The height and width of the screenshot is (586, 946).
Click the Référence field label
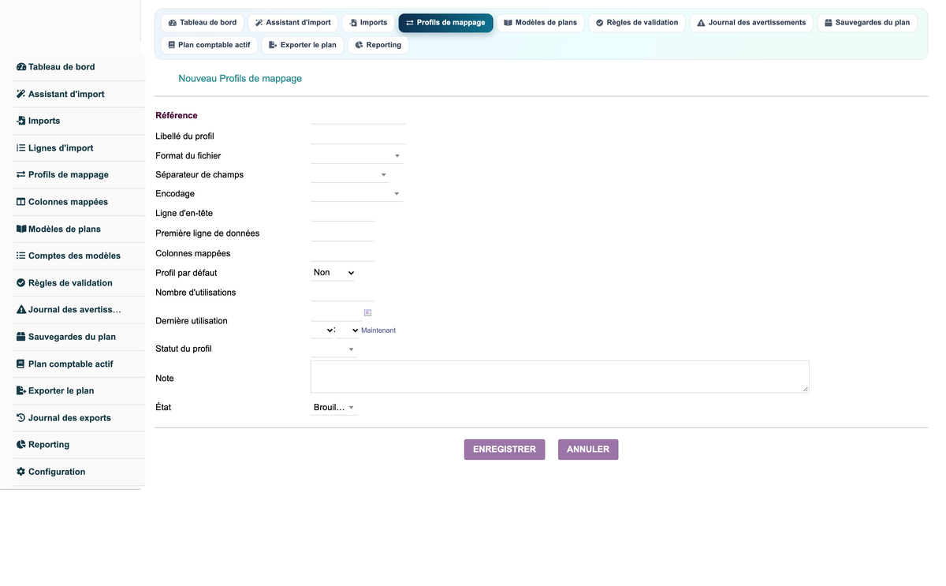click(177, 115)
